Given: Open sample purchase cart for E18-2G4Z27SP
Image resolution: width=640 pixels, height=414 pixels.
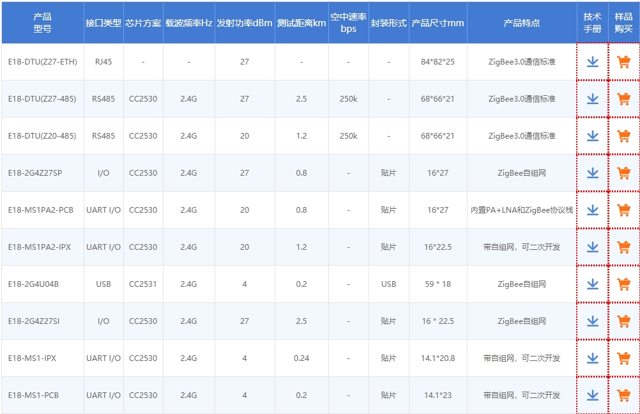Looking at the screenshot, I should [x=624, y=172].
